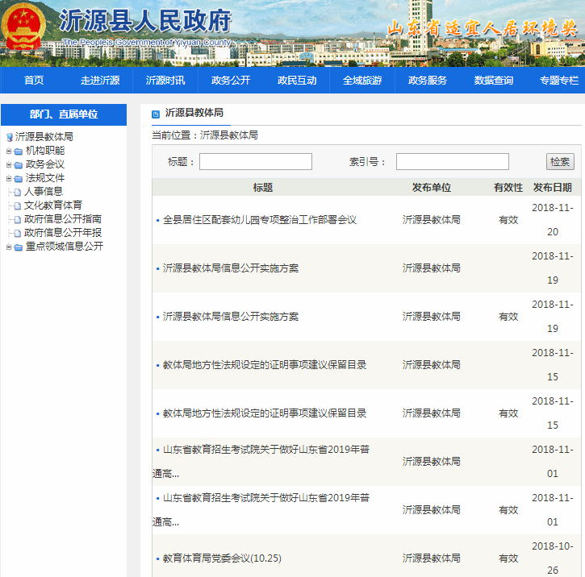Click the root node icon beside 沂源县教体局 in tree
The height and width of the screenshot is (577, 585).
[10, 137]
